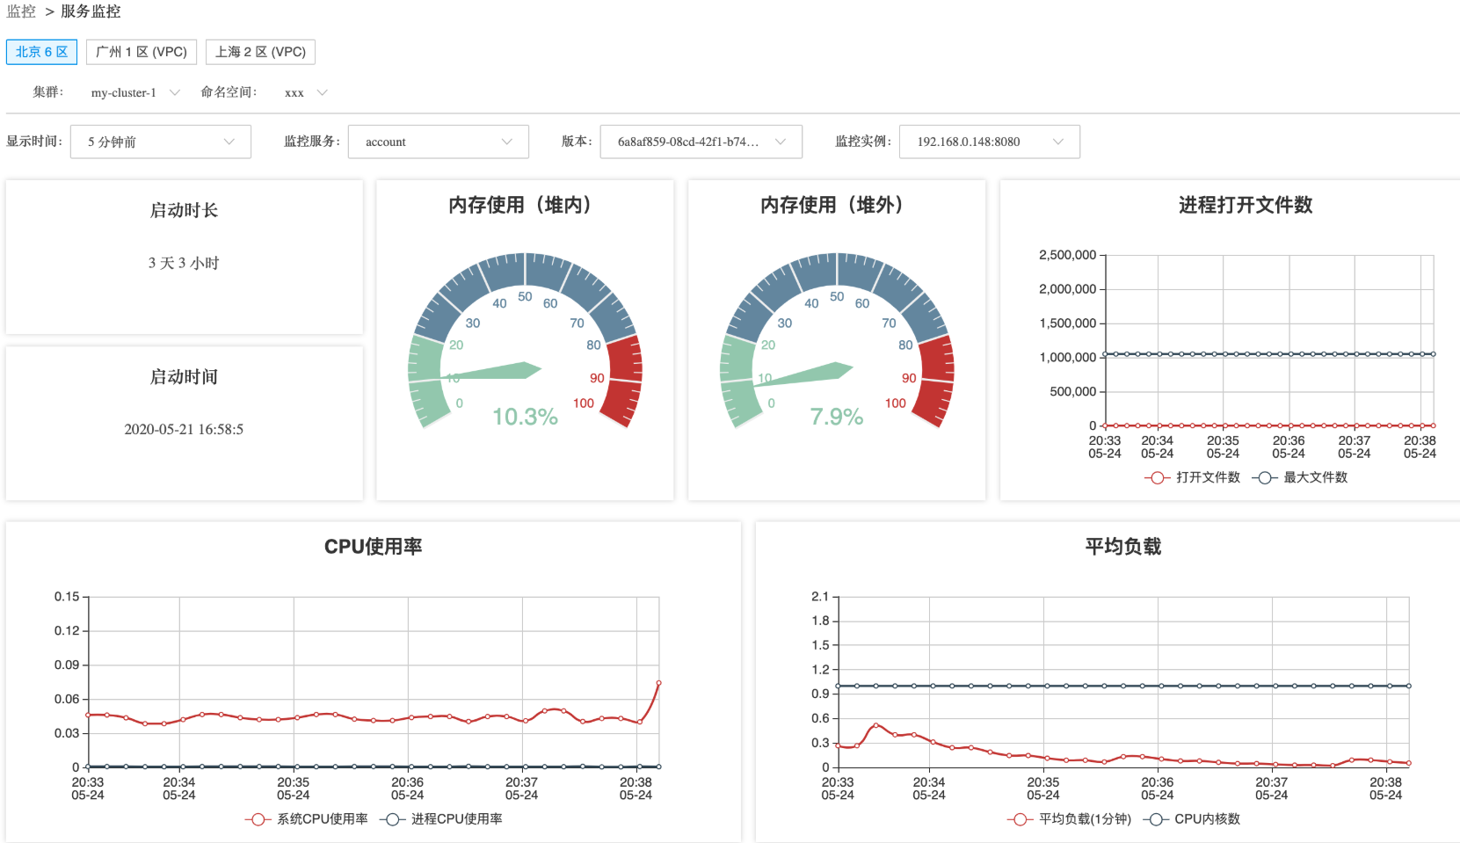The width and height of the screenshot is (1460, 843).
Task: Switch to 上海 2 区 (VPC) tab
Action: pyautogui.click(x=260, y=52)
